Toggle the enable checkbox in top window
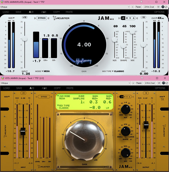 click(x=166, y=7)
